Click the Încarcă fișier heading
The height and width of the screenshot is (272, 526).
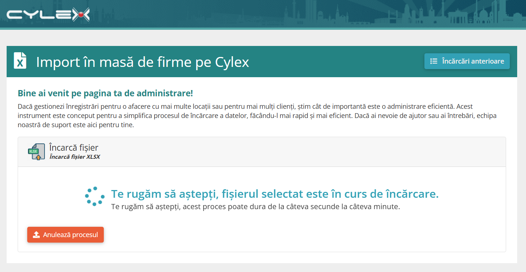(x=74, y=148)
